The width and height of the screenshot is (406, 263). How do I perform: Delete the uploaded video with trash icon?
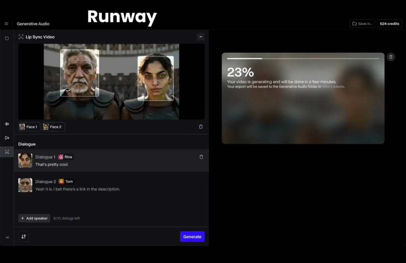pyautogui.click(x=201, y=127)
